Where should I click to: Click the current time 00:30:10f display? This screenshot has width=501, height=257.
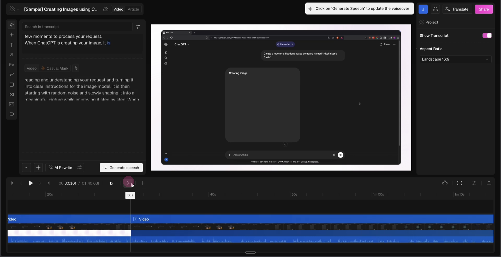[x=67, y=183]
